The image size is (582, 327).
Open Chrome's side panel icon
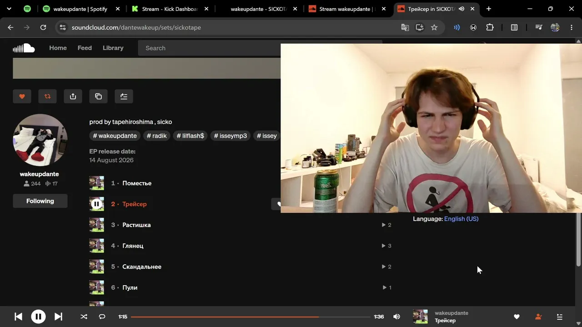point(514,27)
